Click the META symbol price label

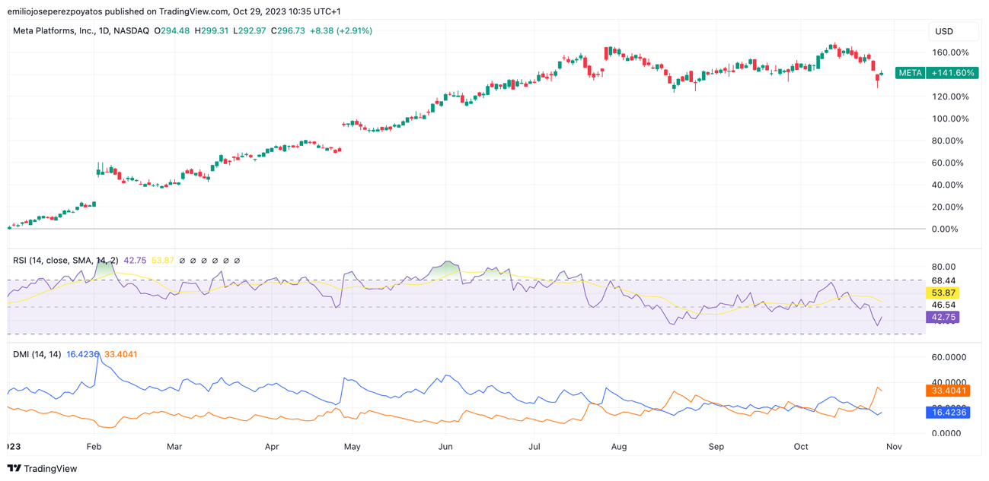pyautogui.click(x=910, y=73)
